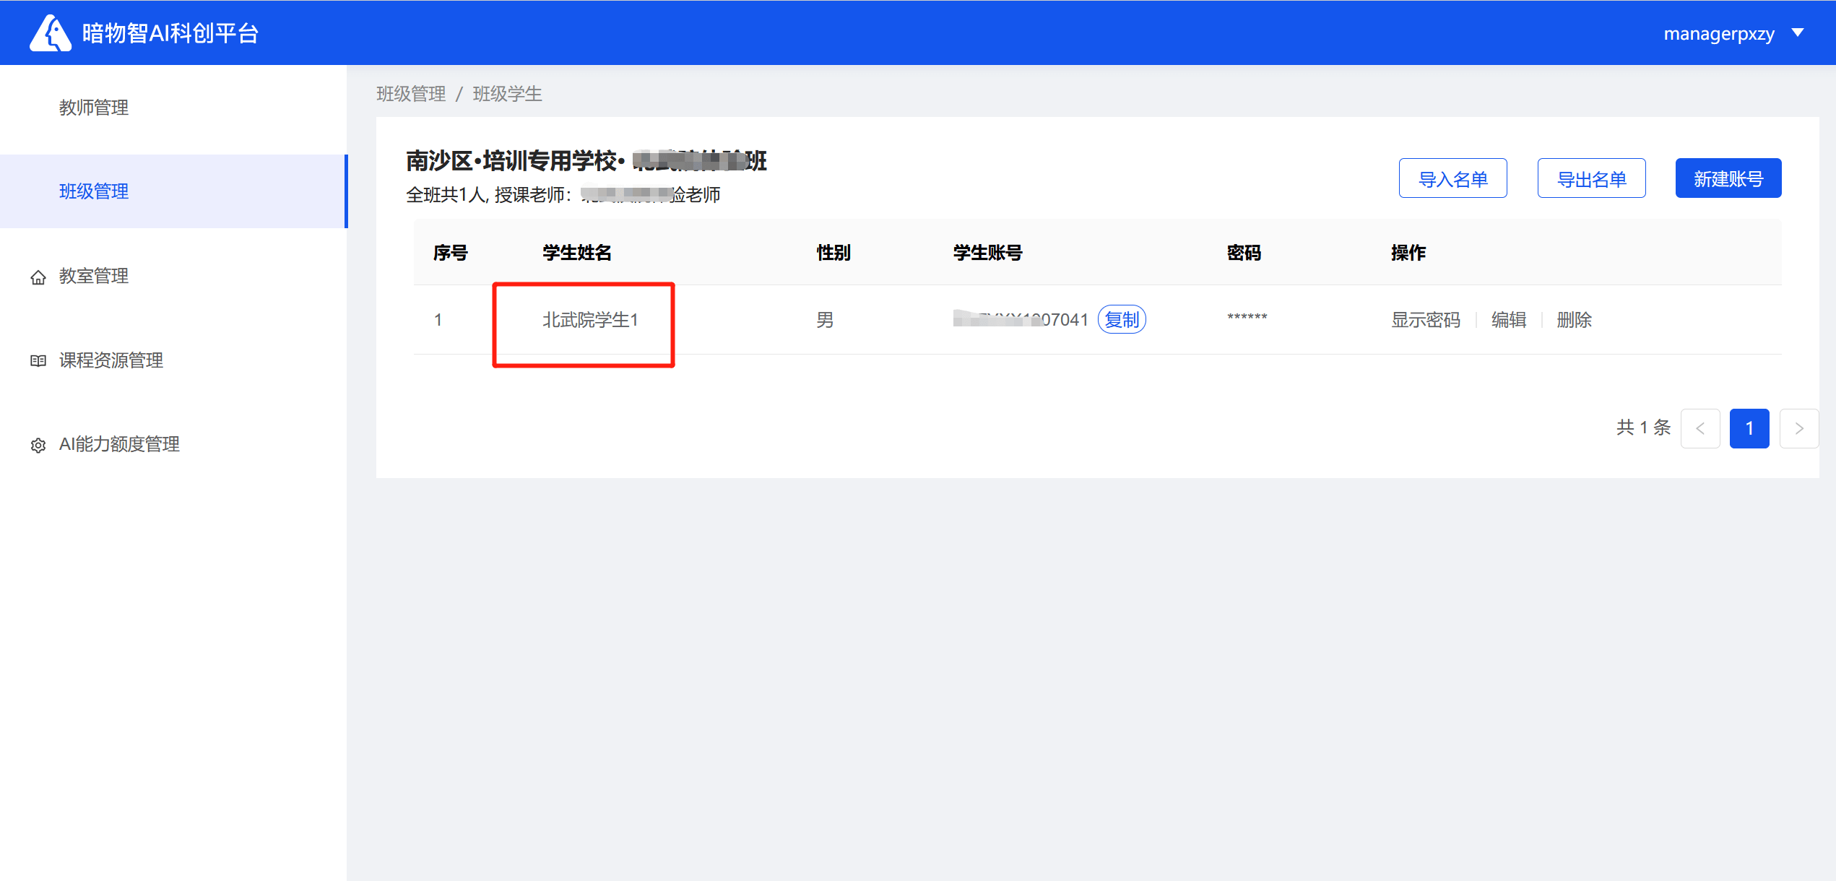
Task: Open 教室管理 sidebar menu item
Action: [x=94, y=276]
